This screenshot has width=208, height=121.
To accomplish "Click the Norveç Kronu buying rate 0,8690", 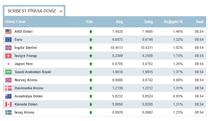I will (117, 80).
